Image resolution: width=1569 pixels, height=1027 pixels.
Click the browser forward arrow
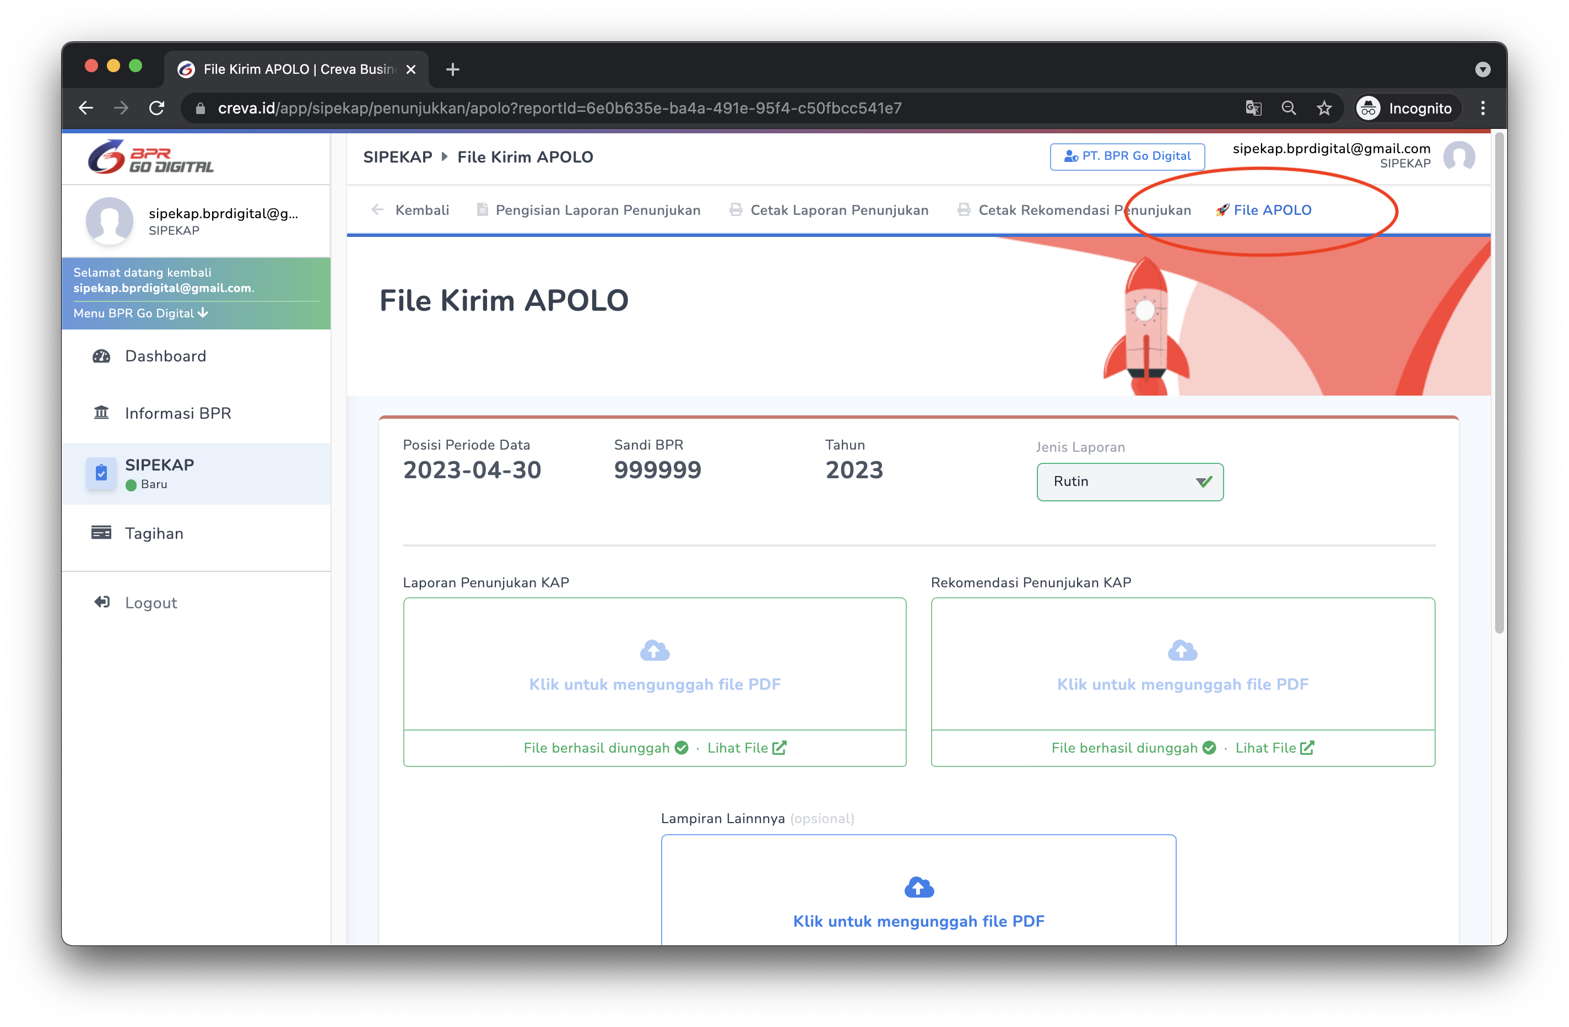[x=121, y=108]
